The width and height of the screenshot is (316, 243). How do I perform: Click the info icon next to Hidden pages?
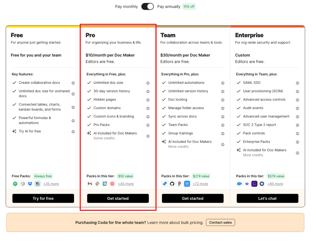[148, 100]
